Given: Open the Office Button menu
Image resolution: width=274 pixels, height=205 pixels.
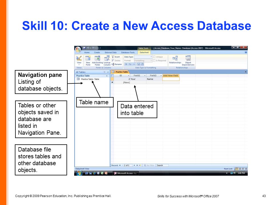Looking at the screenshot, I should [x=78, y=49].
